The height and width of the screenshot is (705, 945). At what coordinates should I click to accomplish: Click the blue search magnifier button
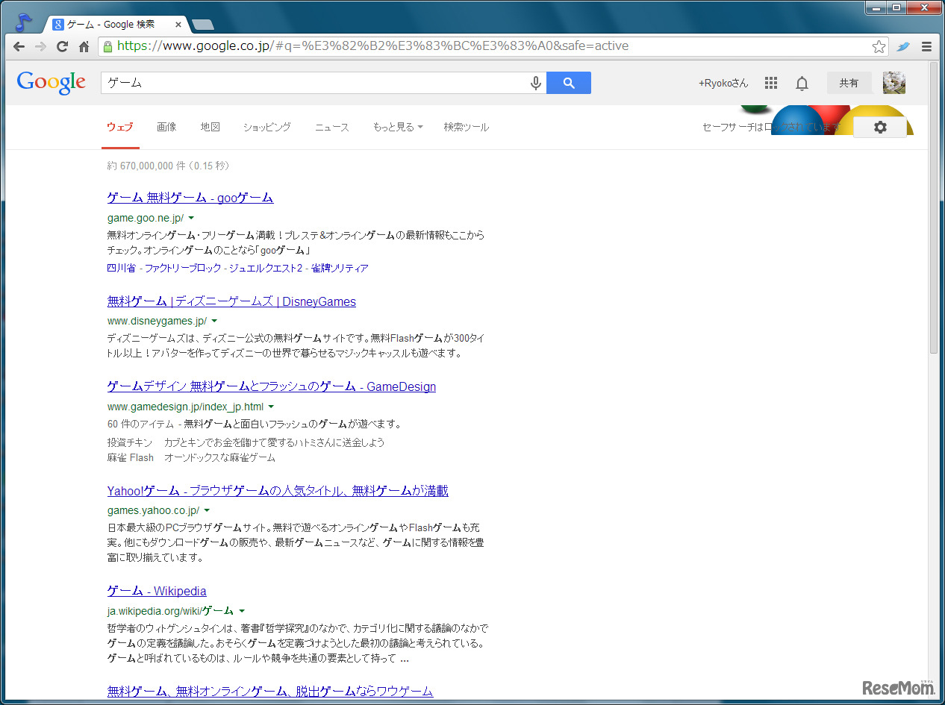(569, 83)
